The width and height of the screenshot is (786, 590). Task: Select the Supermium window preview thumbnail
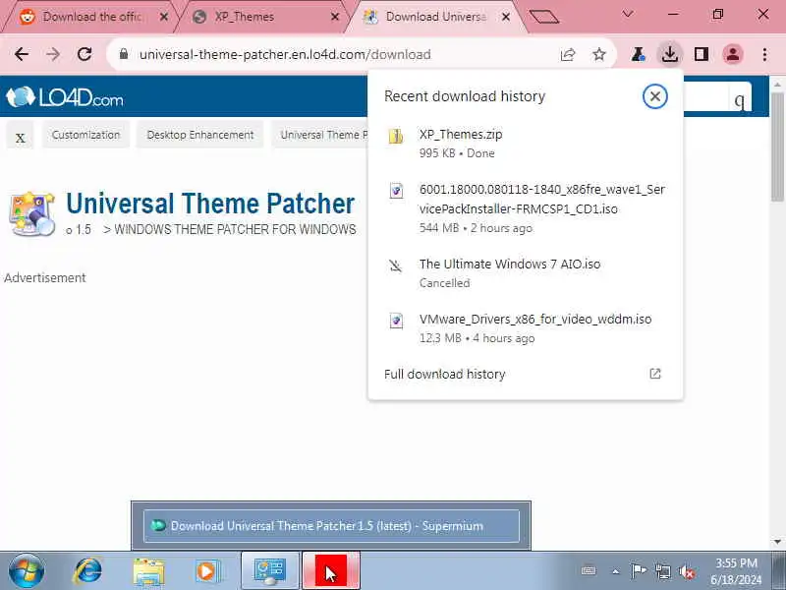pyautogui.click(x=331, y=525)
